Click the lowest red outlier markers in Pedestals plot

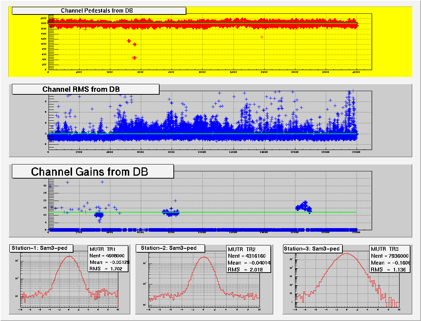click(134, 57)
